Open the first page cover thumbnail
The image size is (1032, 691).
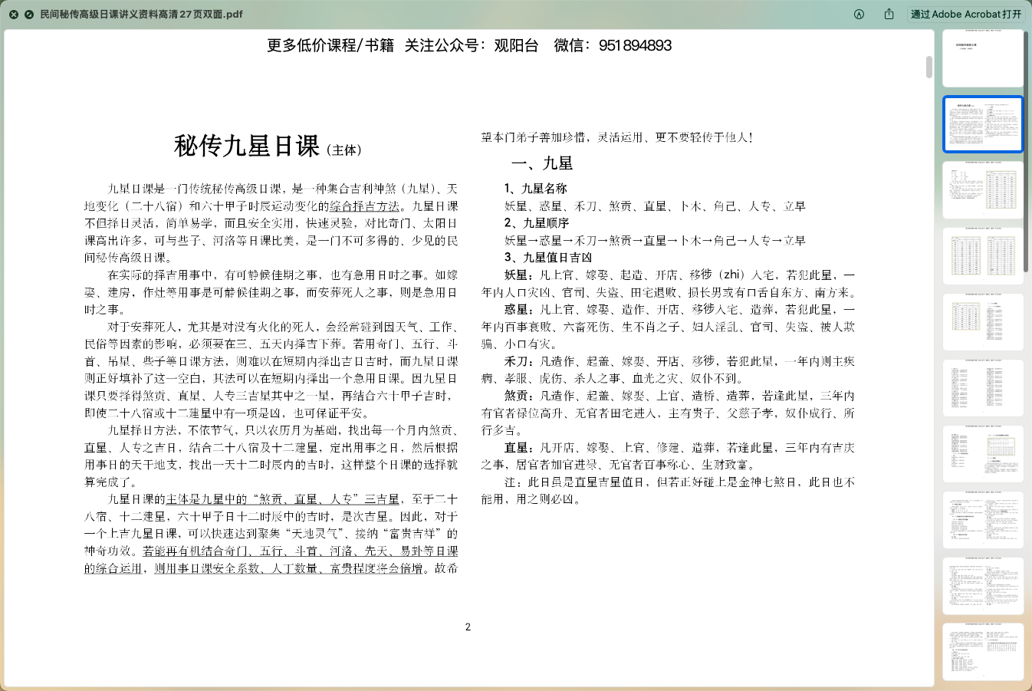click(982, 58)
